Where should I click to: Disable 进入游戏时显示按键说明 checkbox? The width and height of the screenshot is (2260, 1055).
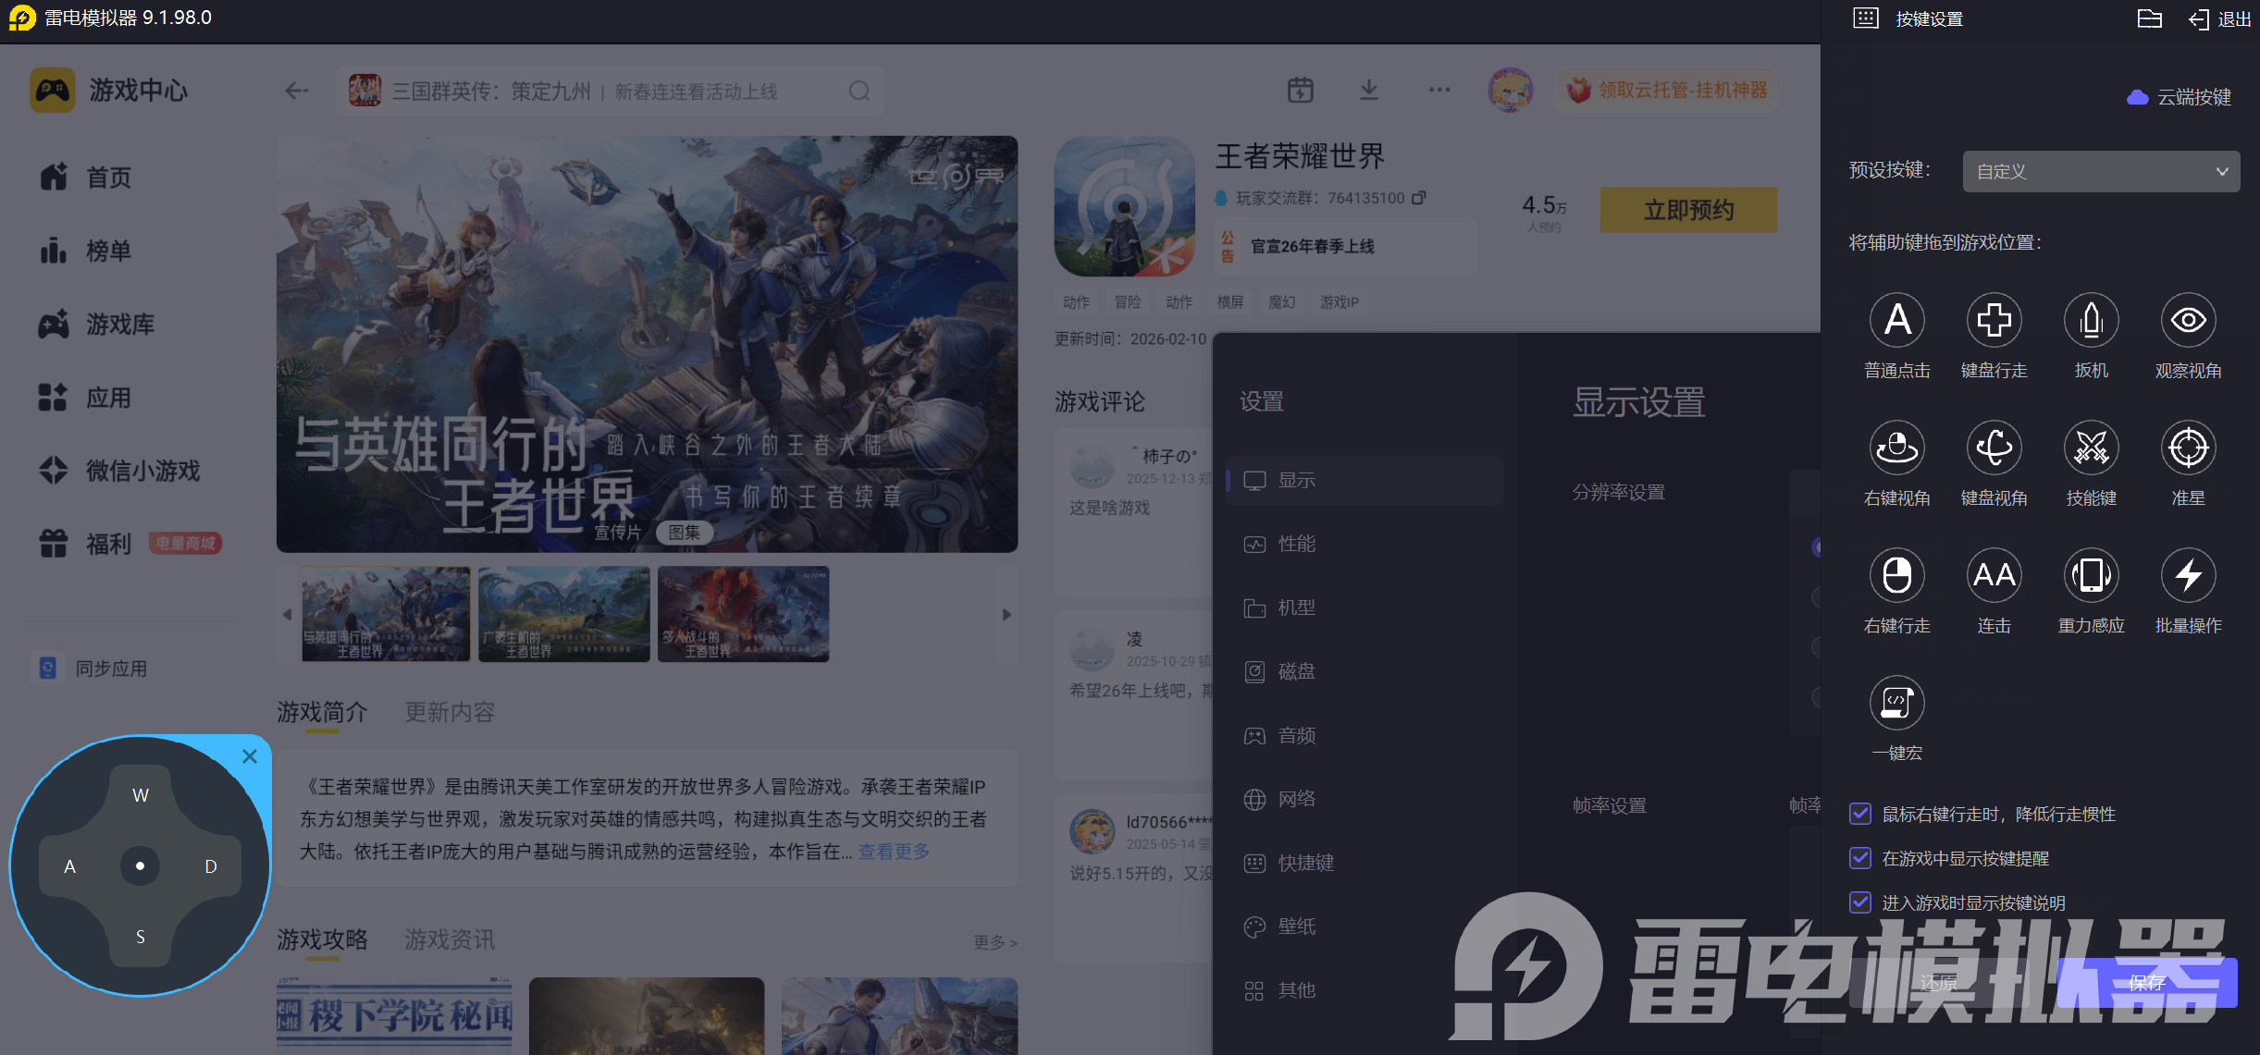click(x=1860, y=902)
